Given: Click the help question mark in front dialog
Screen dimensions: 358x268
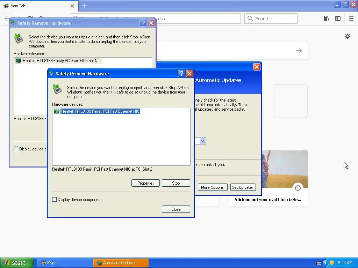Looking at the screenshot, I should [x=181, y=73].
